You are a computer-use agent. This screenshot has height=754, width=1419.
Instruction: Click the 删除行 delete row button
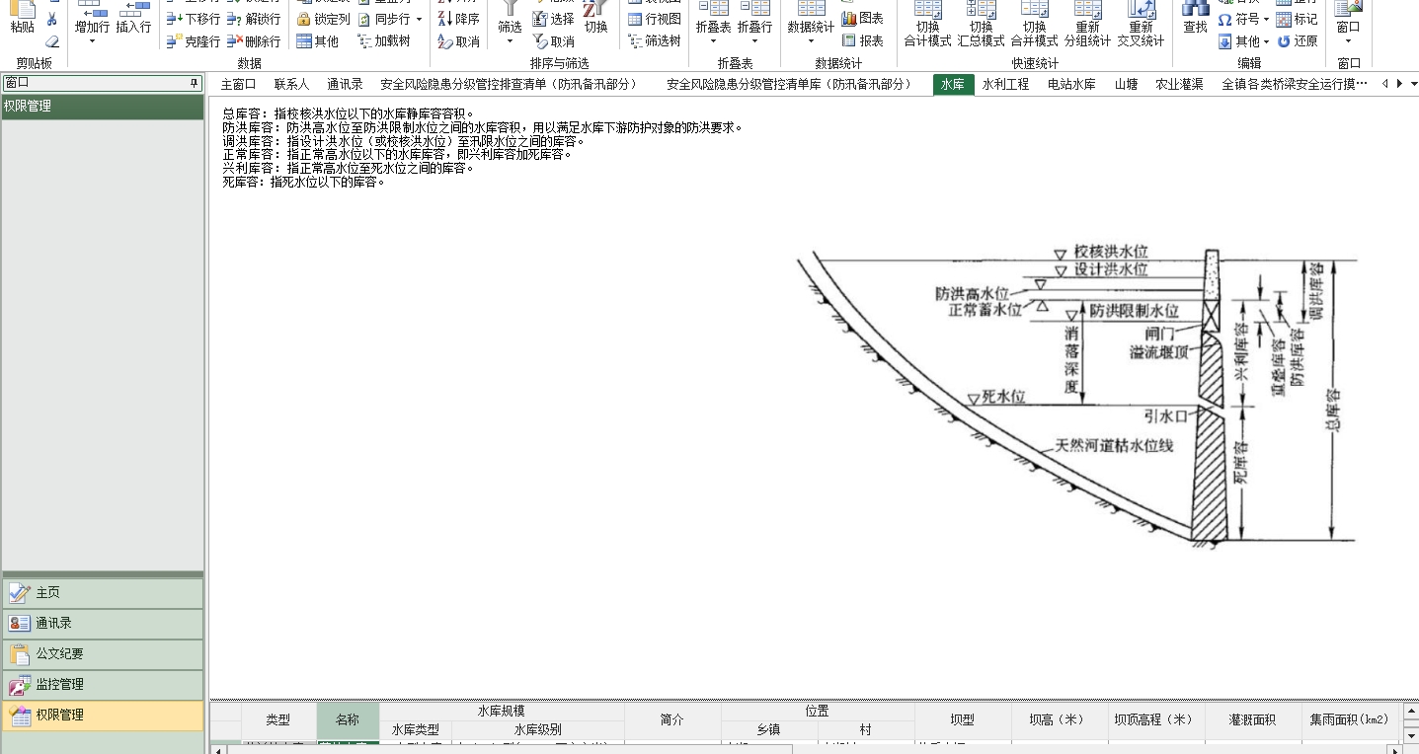(254, 41)
